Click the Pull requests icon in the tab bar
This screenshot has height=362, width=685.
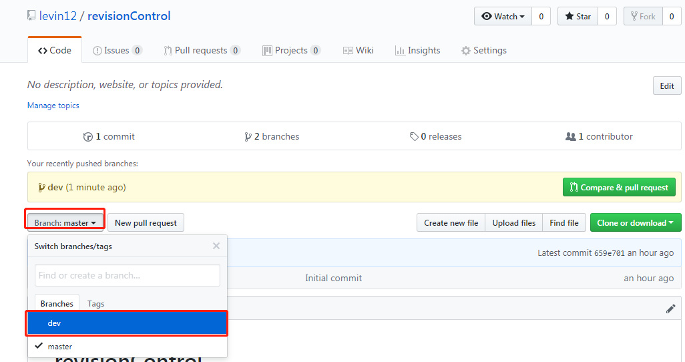(168, 51)
